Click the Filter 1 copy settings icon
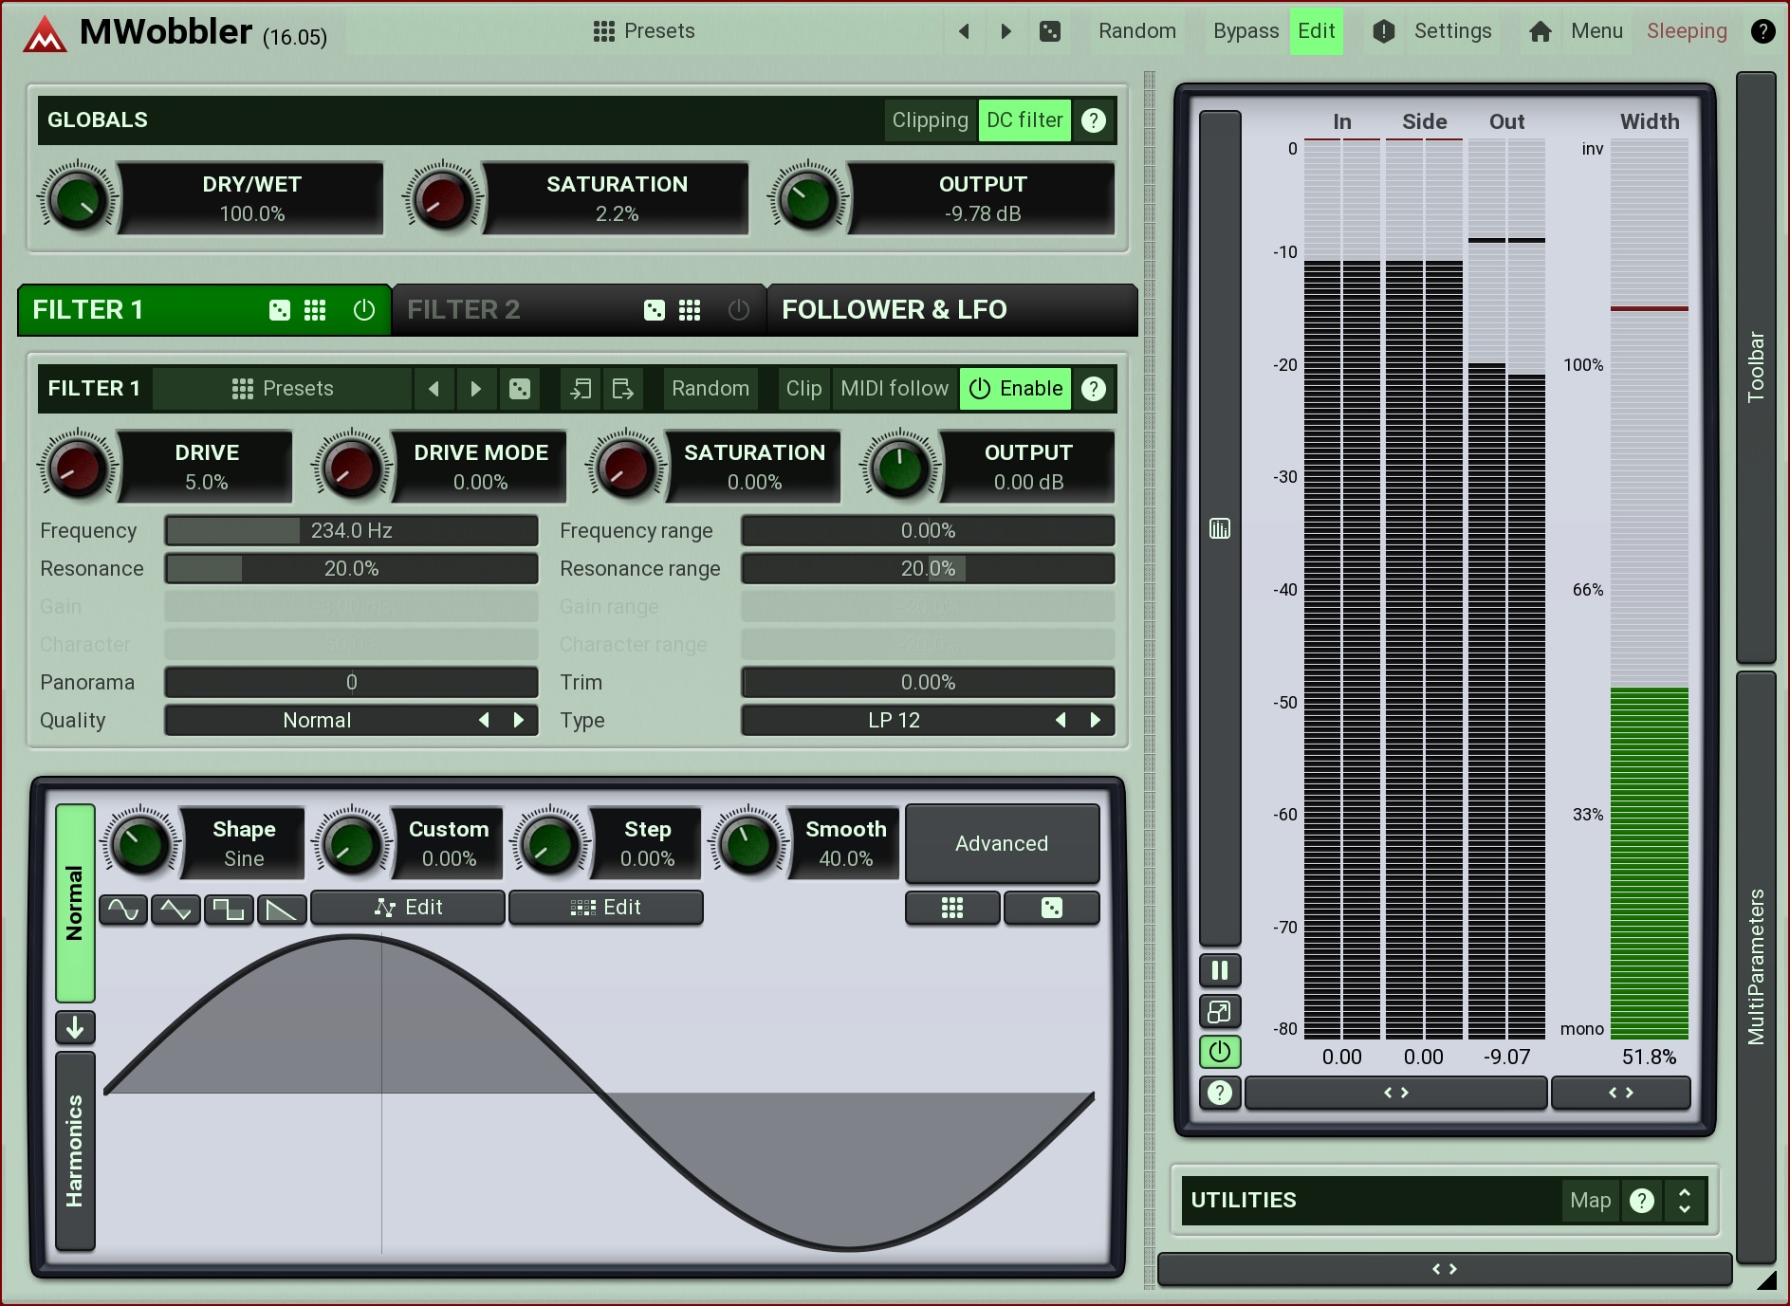The height and width of the screenshot is (1306, 1790). point(581,389)
